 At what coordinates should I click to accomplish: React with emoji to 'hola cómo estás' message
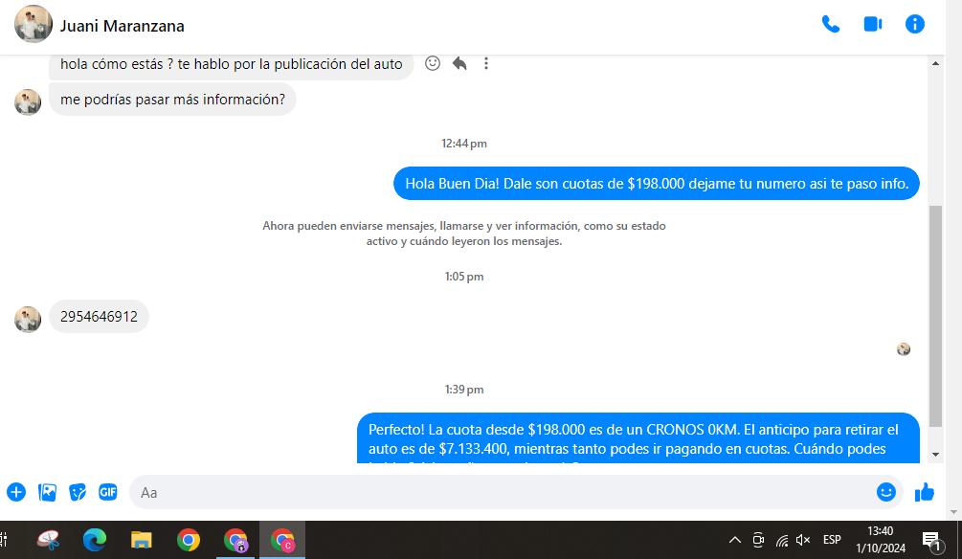pos(433,63)
